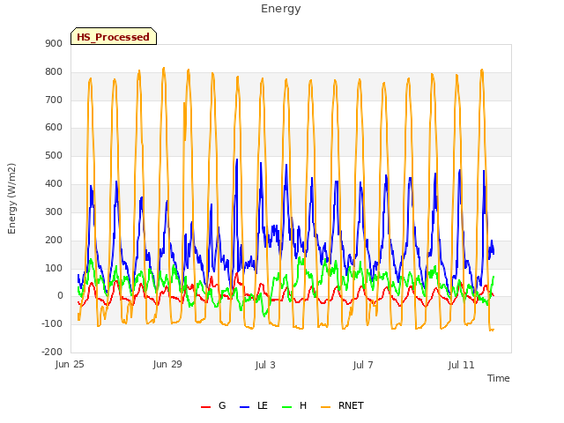Click the 0 y-axis tick label

[60, 296]
